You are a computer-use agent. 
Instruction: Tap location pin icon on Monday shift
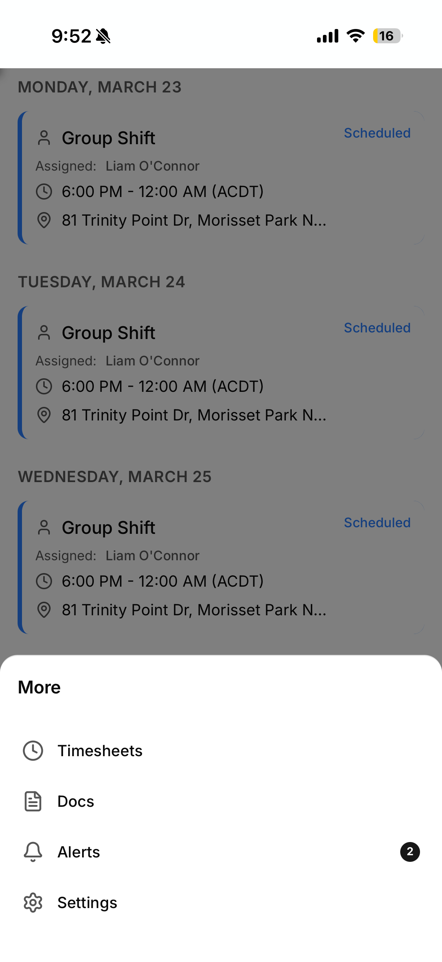click(44, 221)
